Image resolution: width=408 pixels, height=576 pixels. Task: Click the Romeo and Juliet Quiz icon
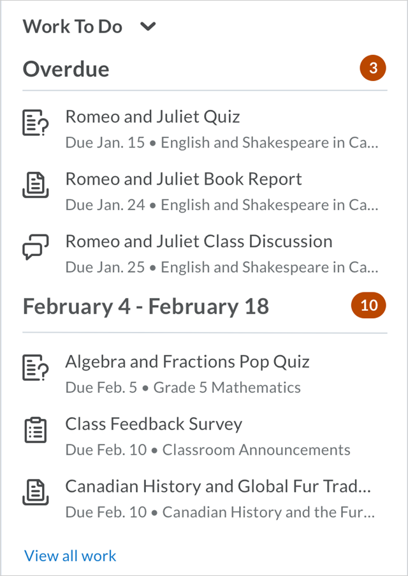(36, 123)
